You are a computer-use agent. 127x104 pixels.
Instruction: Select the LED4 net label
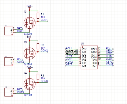click(x=109, y=51)
